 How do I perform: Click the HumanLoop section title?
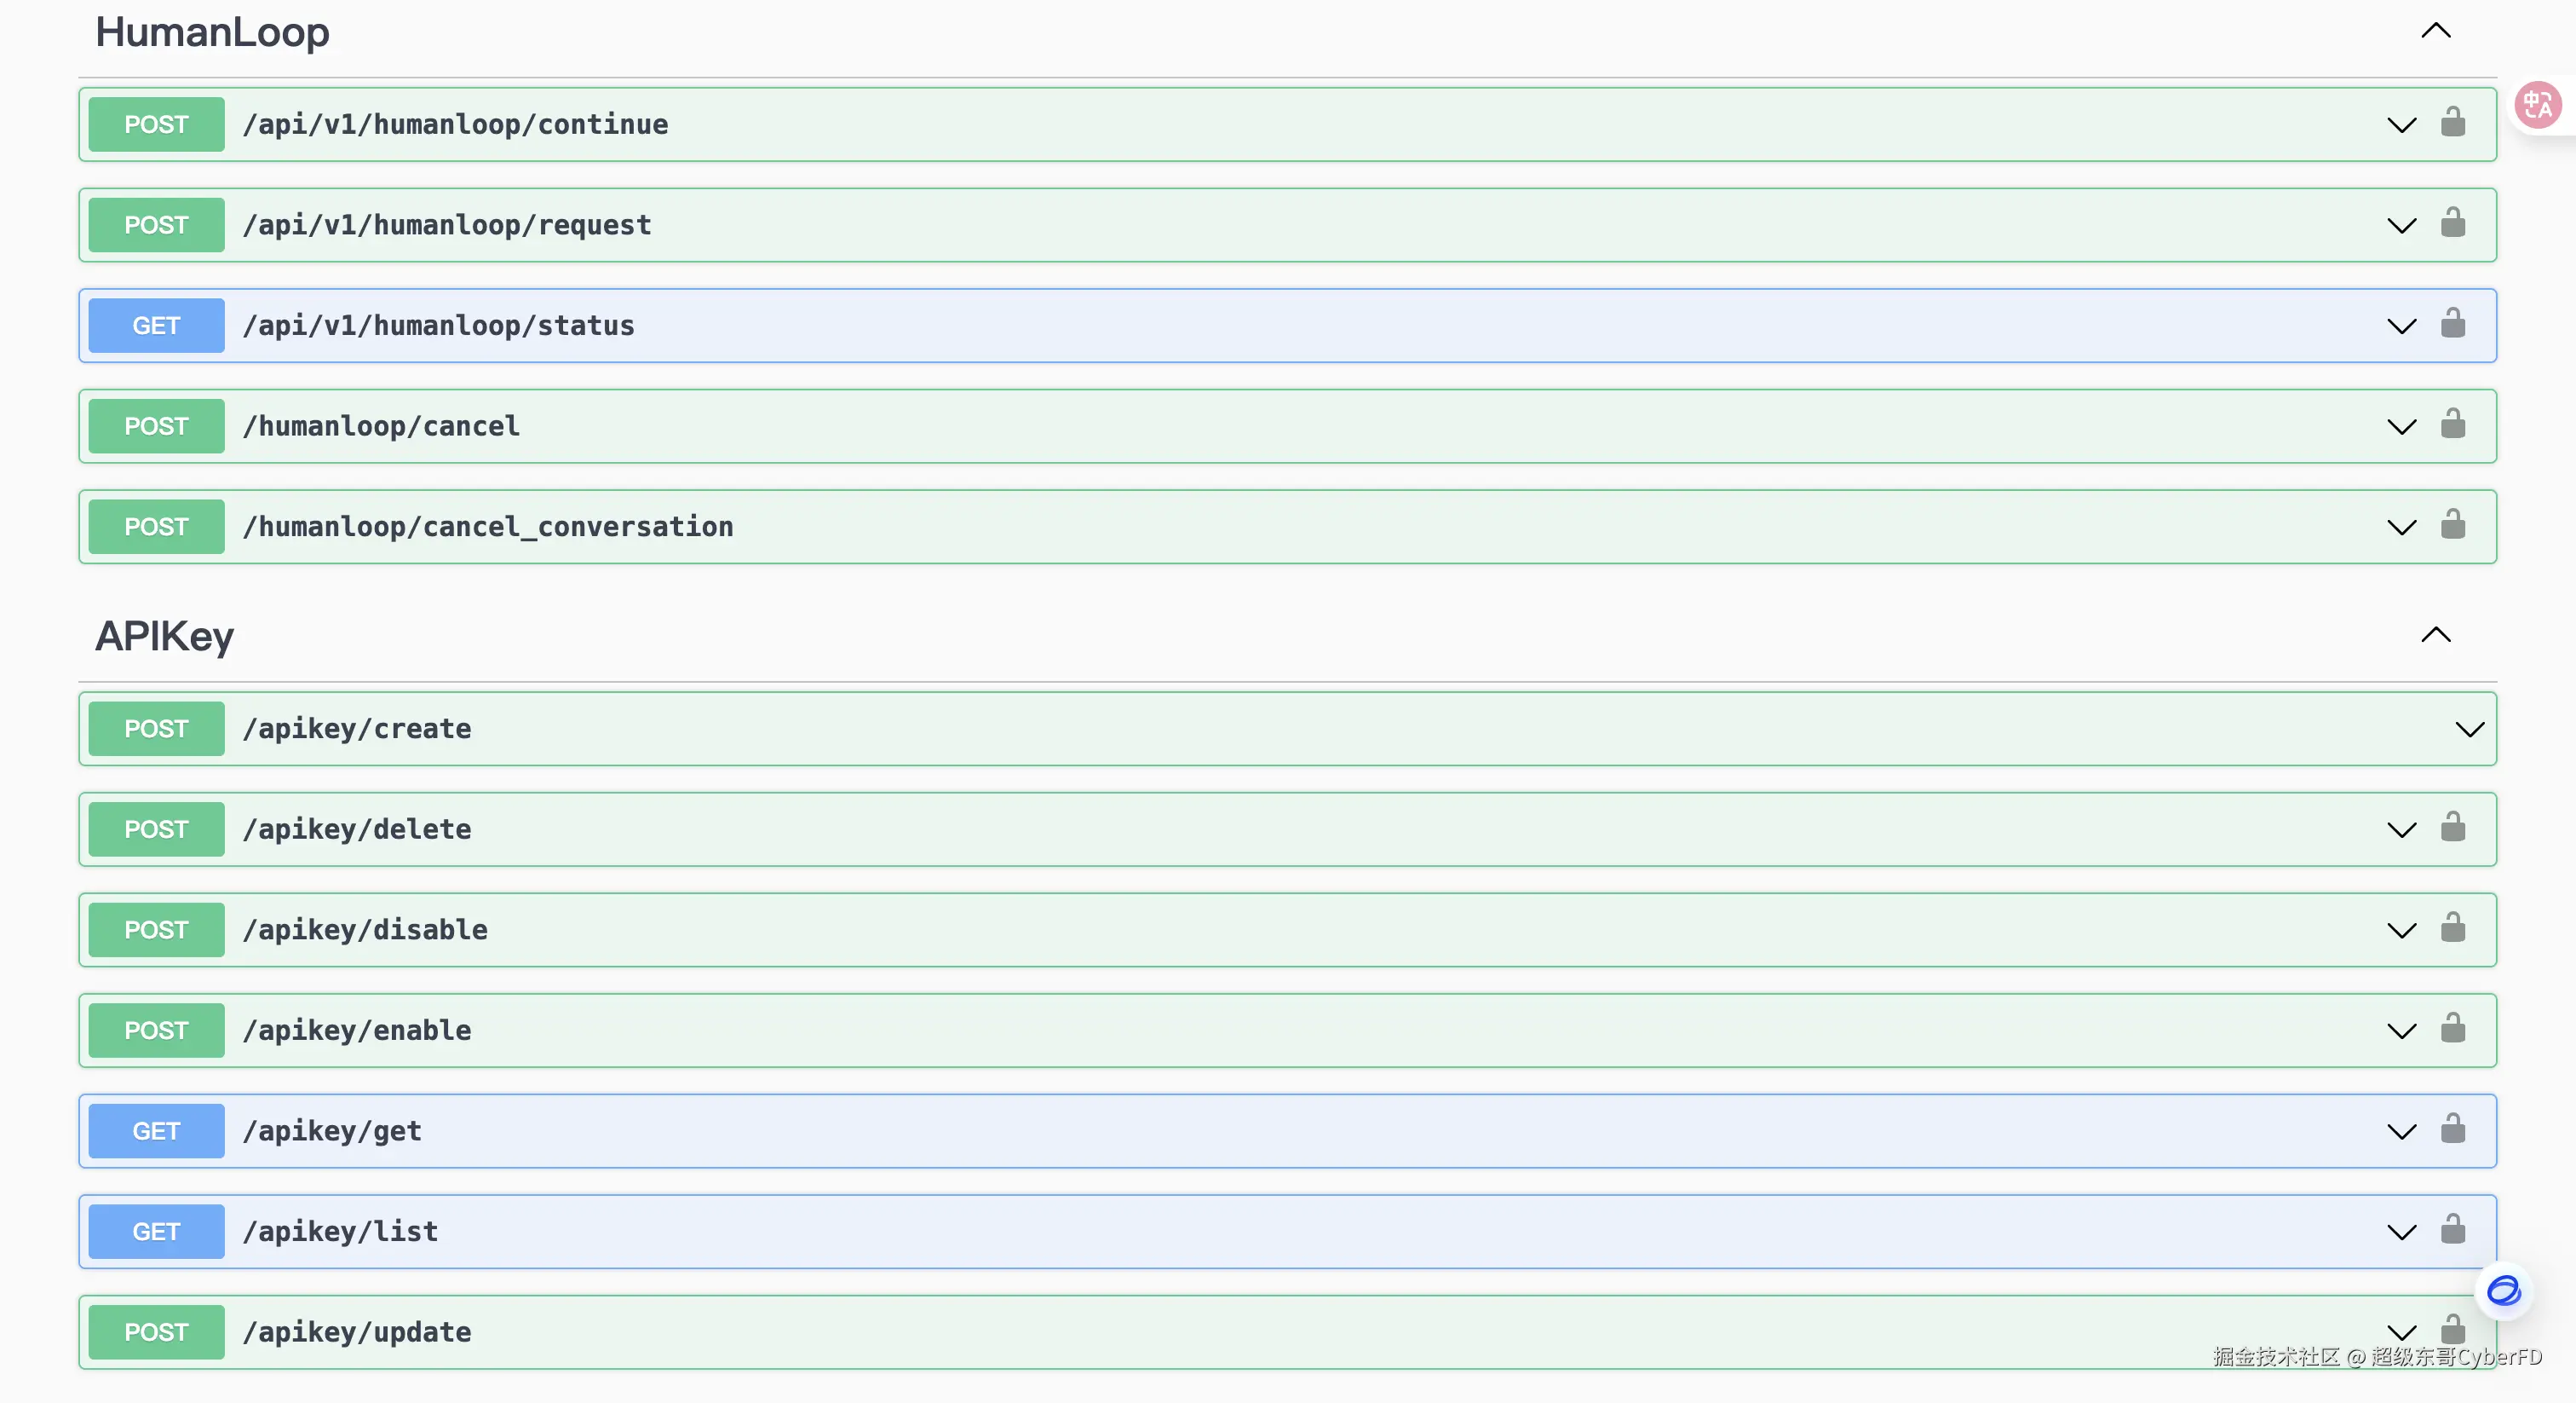pyautogui.click(x=212, y=32)
